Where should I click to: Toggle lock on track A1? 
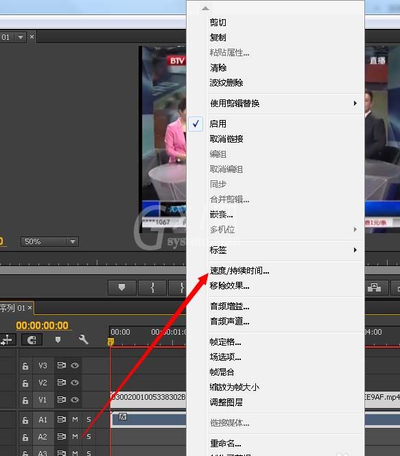pyautogui.click(x=25, y=420)
